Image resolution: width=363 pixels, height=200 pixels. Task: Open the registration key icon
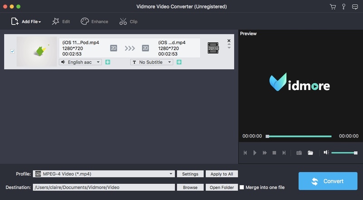(x=344, y=7)
